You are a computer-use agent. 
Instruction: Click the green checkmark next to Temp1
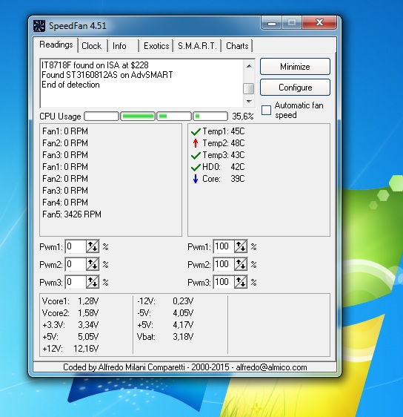[x=196, y=131]
